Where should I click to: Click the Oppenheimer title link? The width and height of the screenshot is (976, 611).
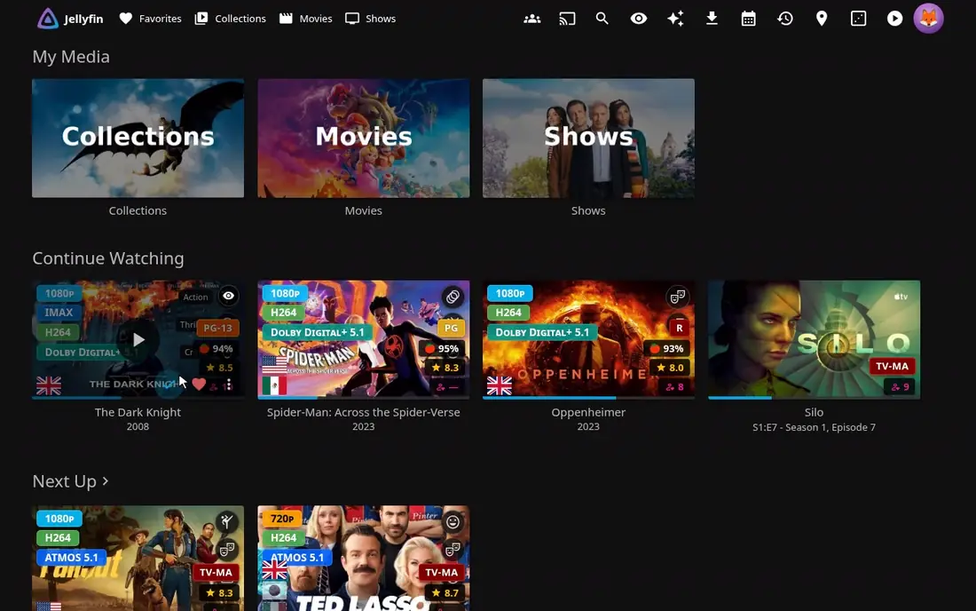(588, 412)
